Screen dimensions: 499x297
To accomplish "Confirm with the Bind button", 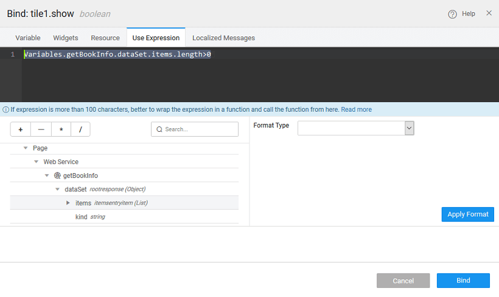I will pos(463,281).
